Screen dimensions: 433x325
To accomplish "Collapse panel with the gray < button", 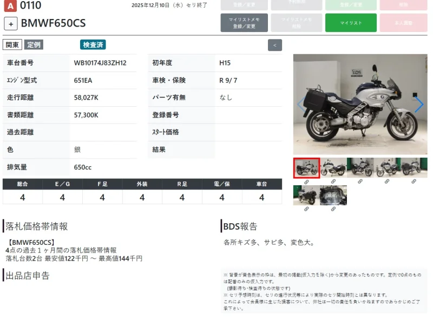I will tap(275, 45).
